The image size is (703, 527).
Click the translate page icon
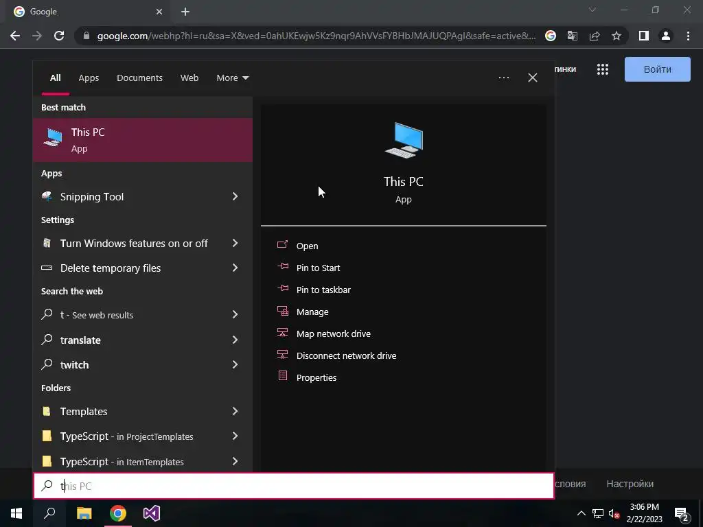573,36
